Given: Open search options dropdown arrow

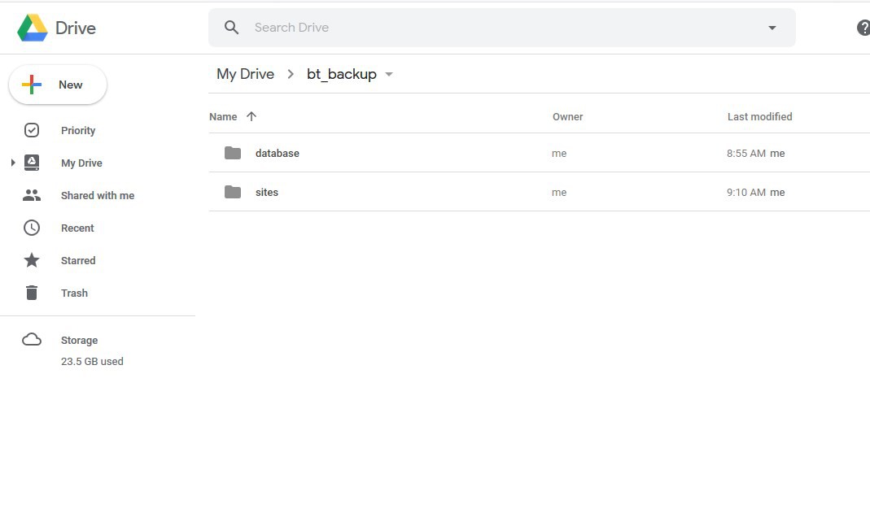Looking at the screenshot, I should point(772,28).
